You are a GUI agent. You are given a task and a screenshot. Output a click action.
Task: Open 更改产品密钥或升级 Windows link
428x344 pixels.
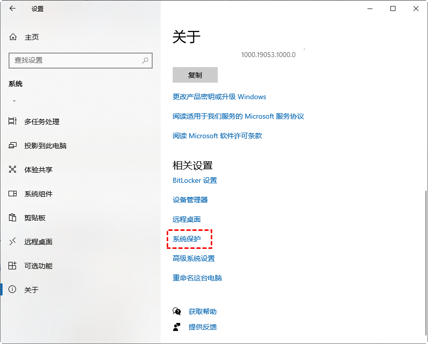click(219, 97)
